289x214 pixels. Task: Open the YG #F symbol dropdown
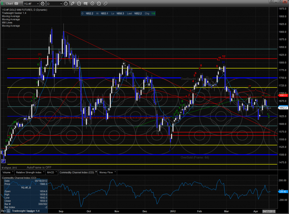[x=31, y=4]
